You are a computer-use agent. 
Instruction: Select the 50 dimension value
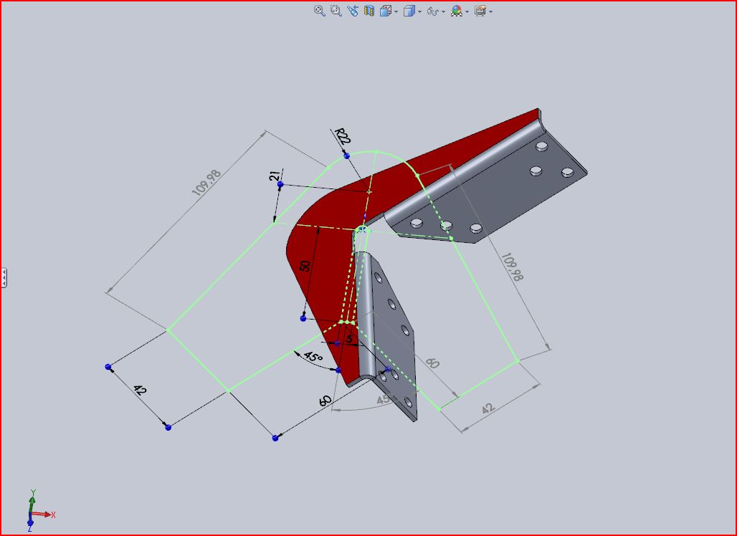(x=305, y=265)
